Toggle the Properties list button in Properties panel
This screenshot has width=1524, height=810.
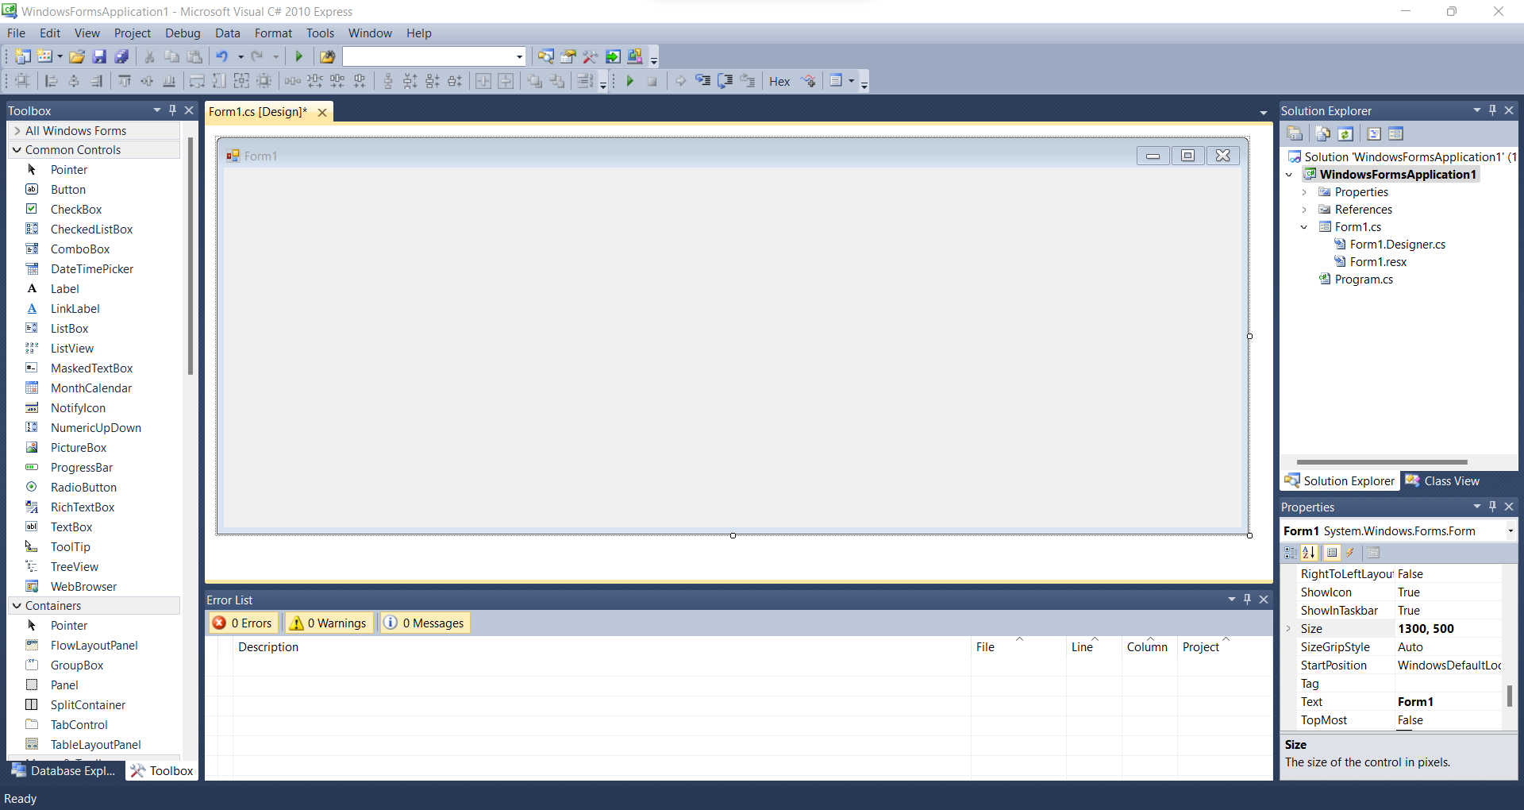coord(1332,553)
